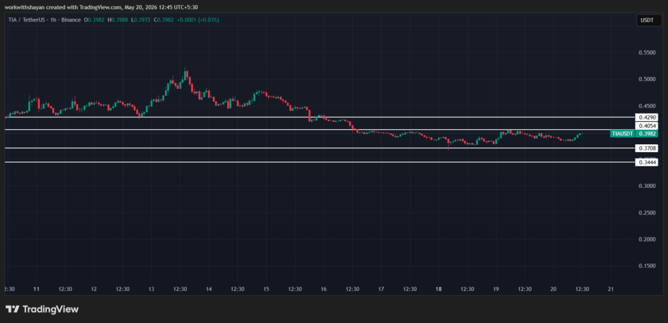Click date 14 on time axis

click(209, 289)
